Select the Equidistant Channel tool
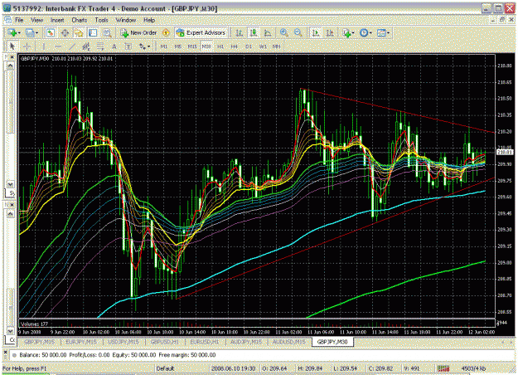Screen dimensions: 518x375 [x=86, y=46]
